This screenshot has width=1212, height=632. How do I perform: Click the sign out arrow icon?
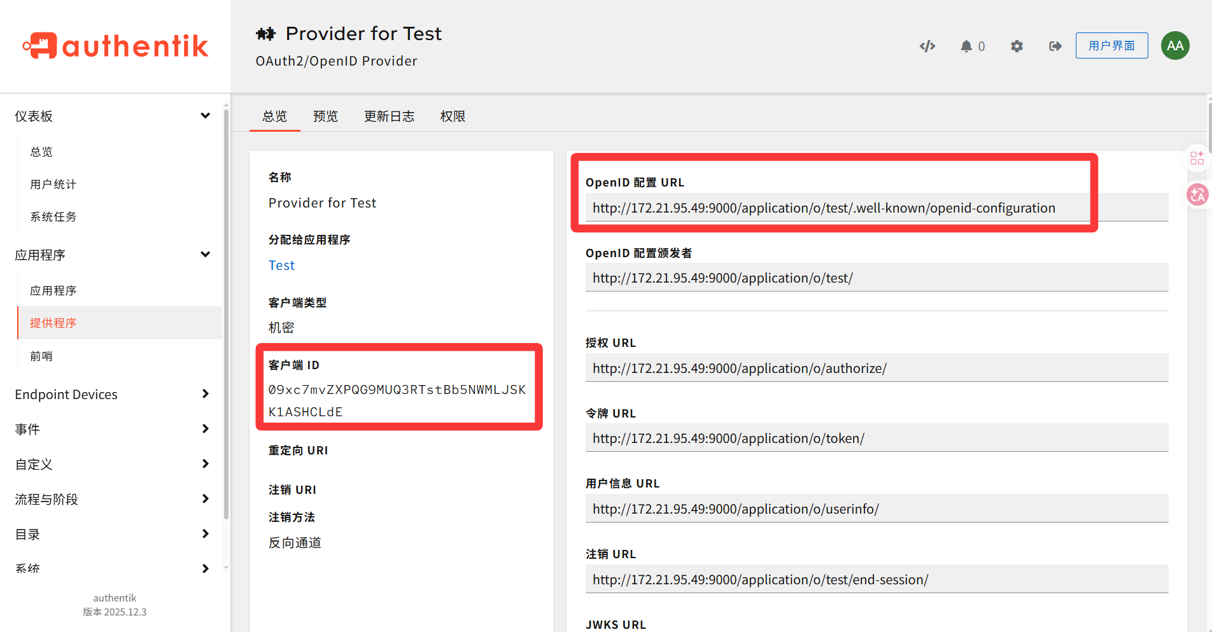click(1055, 46)
